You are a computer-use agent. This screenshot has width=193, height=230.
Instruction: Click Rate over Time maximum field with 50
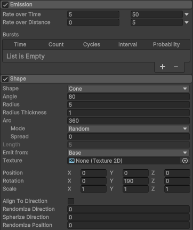157,14
